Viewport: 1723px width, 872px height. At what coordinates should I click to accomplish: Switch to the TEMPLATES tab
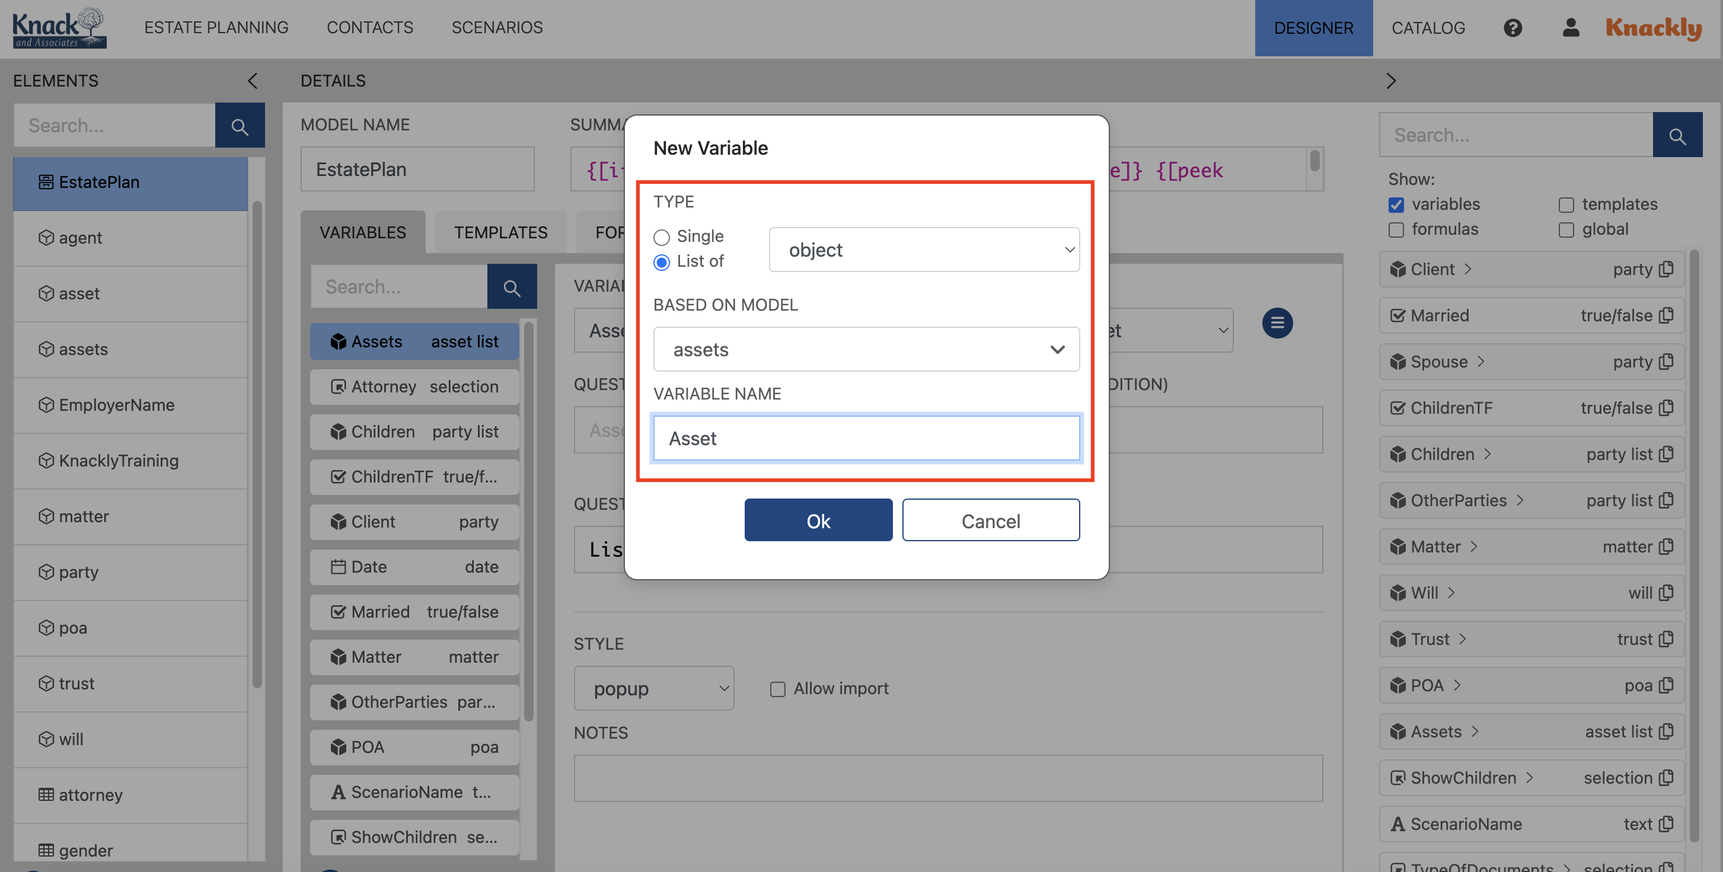coord(500,232)
